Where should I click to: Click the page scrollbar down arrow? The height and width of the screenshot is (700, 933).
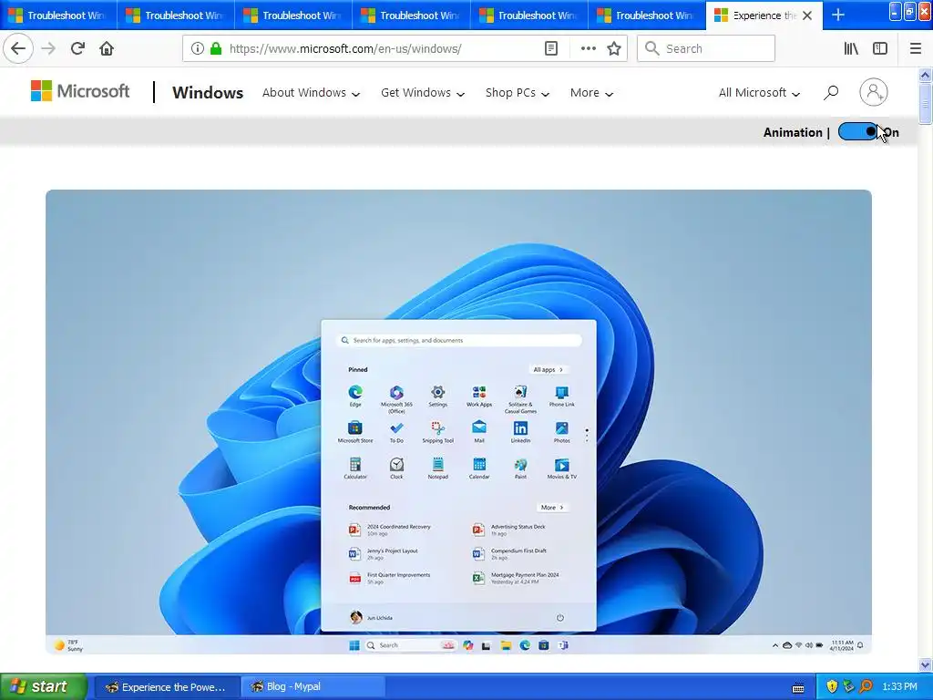[925, 664]
